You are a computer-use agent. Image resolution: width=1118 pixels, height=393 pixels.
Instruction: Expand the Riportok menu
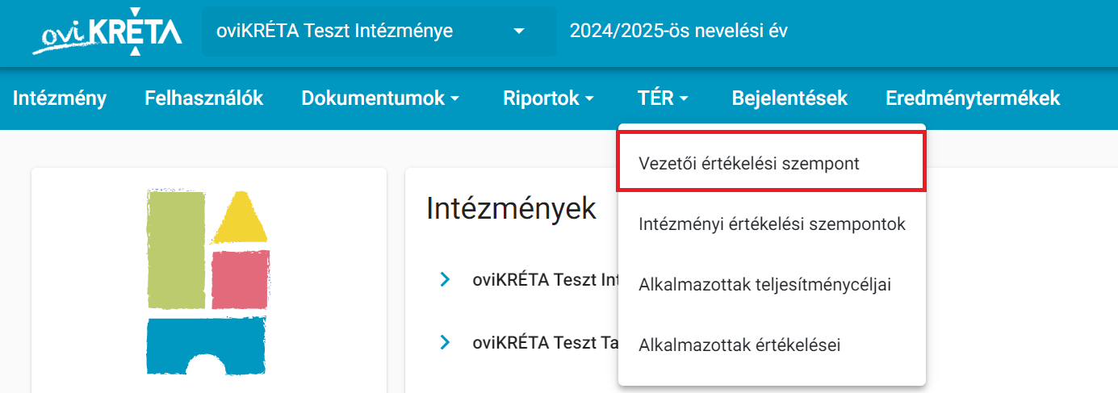(548, 98)
